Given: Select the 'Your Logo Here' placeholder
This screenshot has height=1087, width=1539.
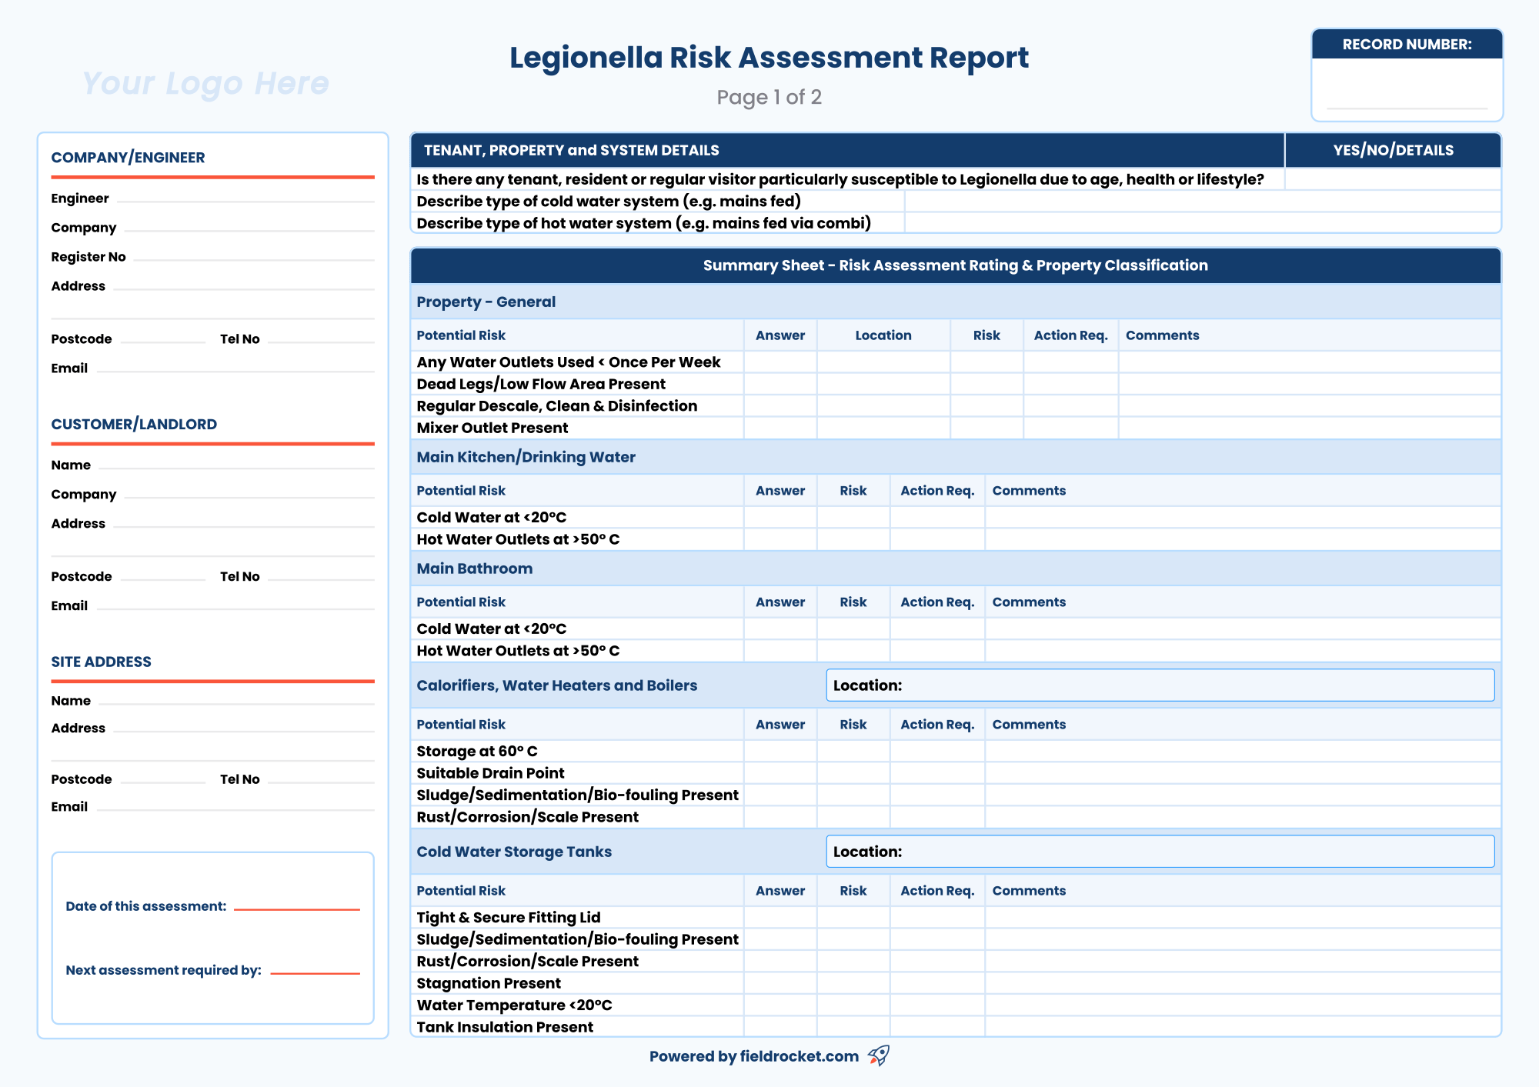Looking at the screenshot, I should coord(206,83).
